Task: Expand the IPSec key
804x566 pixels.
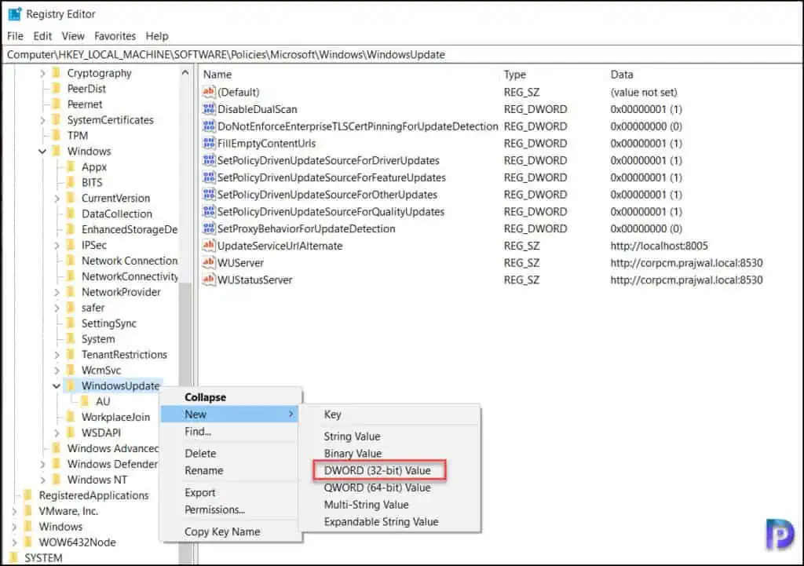Action: [57, 245]
